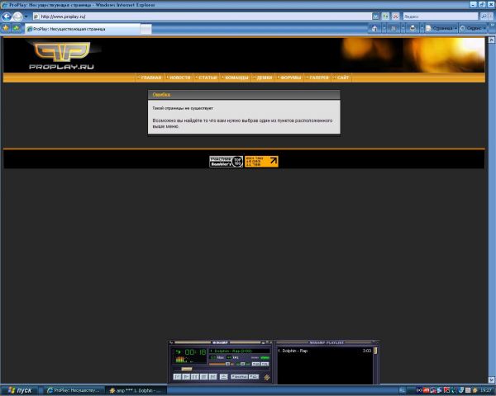The height and width of the screenshot is (396, 496).
Task: Open the САЙТ site menu item
Action: point(341,78)
